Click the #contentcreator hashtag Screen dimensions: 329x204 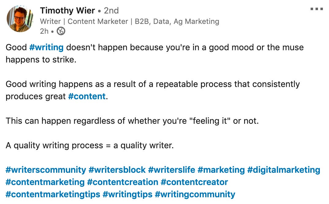194,182
